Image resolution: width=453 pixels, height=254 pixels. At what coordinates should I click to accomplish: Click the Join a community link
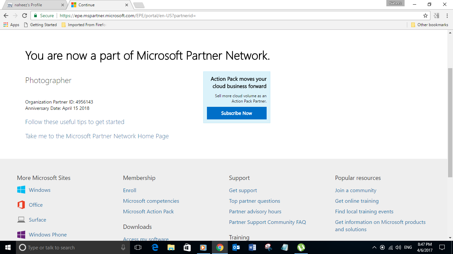coord(356,190)
